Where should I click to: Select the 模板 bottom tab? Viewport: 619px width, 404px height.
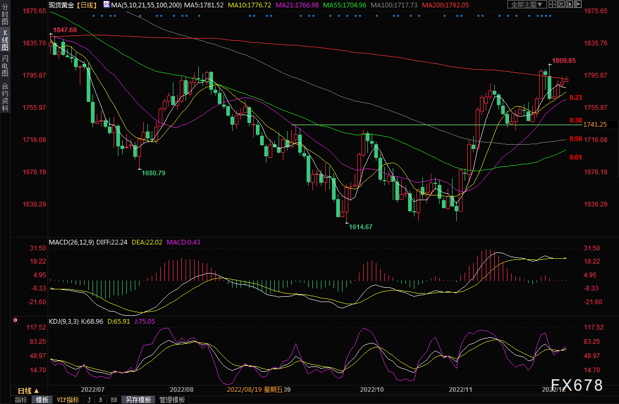[x=42, y=400]
